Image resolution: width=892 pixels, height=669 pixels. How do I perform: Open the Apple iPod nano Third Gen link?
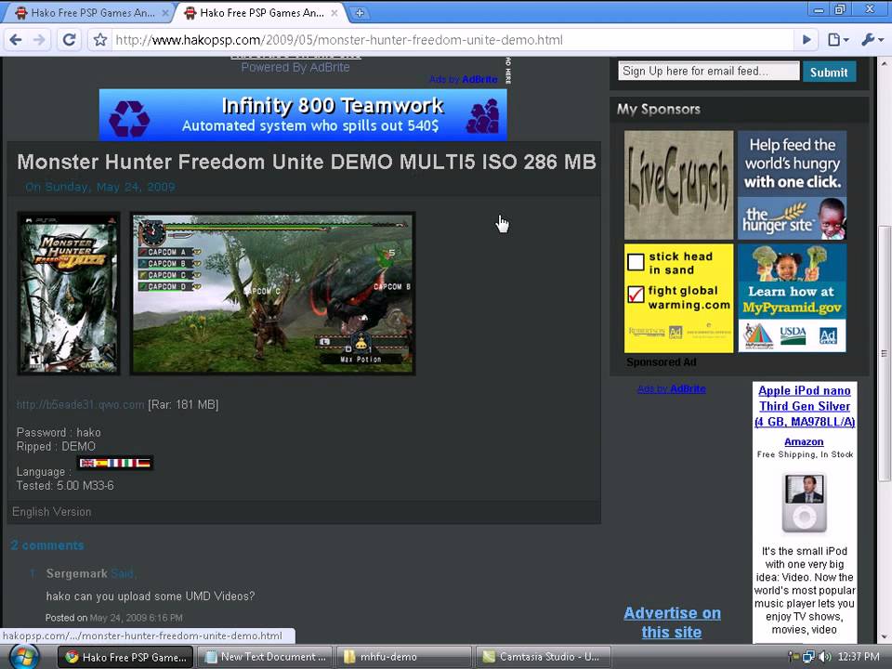click(805, 406)
